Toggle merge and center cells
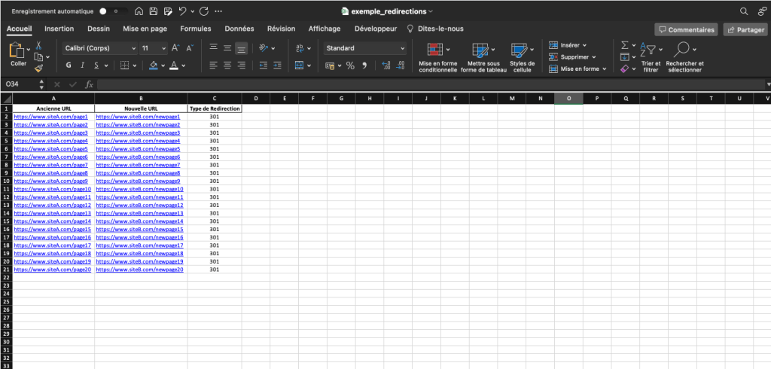771x369 pixels. (299, 65)
